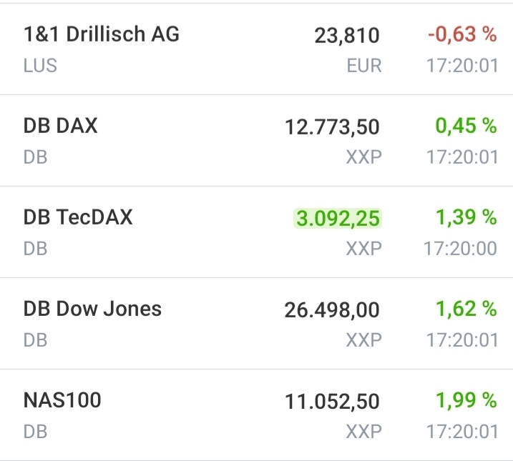Image resolution: width=513 pixels, height=461 pixels.
Task: Click the 1,39 % TecDAX change
Action: (466, 217)
